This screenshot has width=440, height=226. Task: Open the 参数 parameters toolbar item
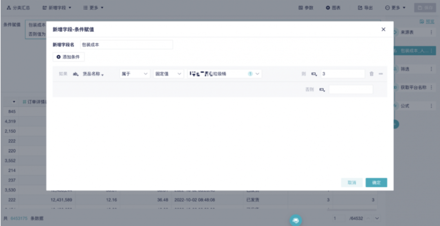pos(306,8)
